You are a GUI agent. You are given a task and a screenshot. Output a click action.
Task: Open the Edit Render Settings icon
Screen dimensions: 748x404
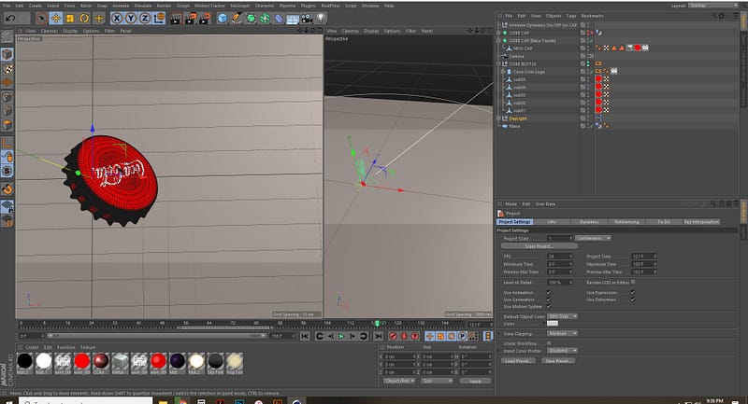205,19
